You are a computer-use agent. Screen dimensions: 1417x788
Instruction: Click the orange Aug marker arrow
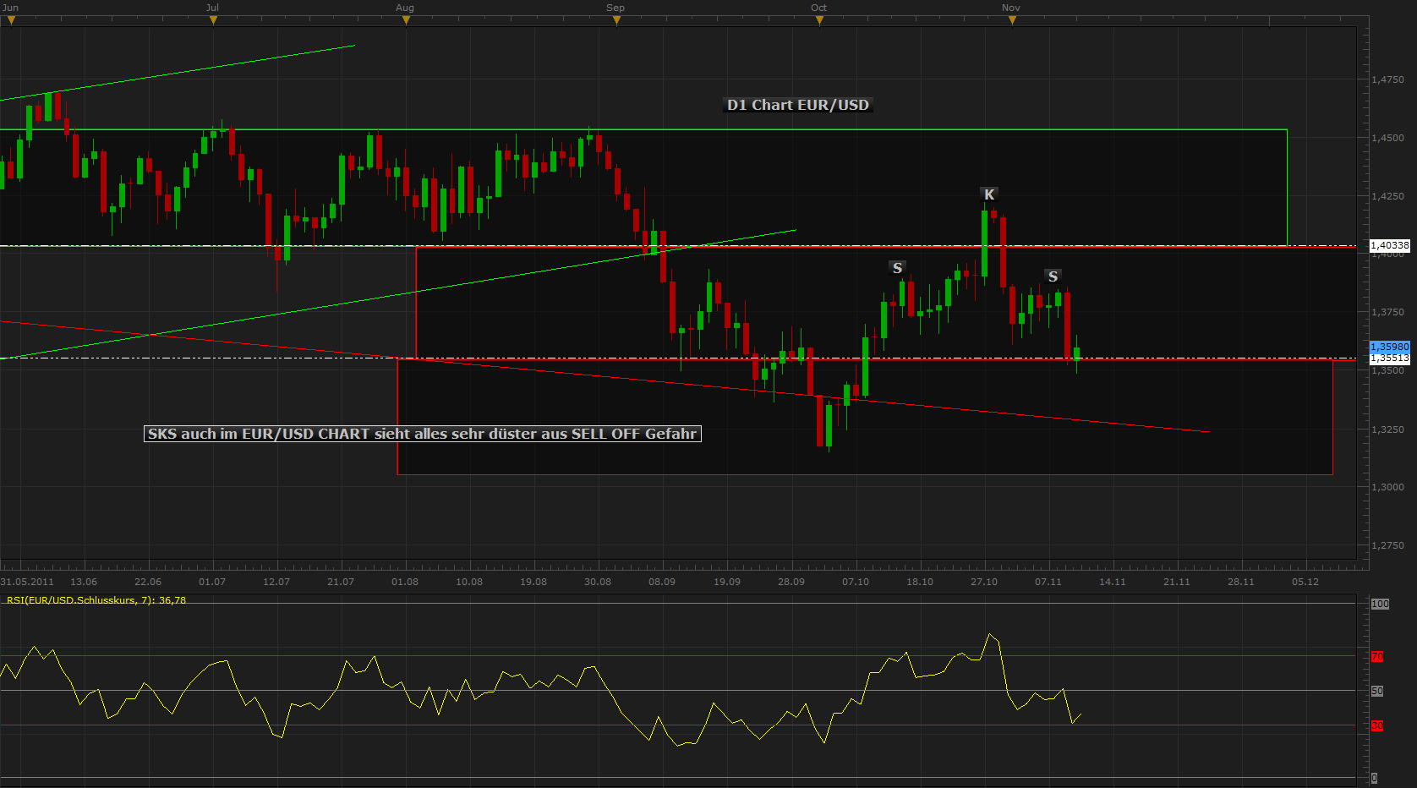(406, 19)
